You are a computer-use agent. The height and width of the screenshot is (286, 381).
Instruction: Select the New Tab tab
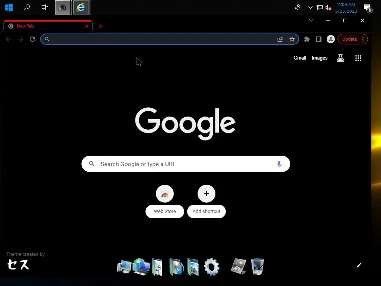48,26
